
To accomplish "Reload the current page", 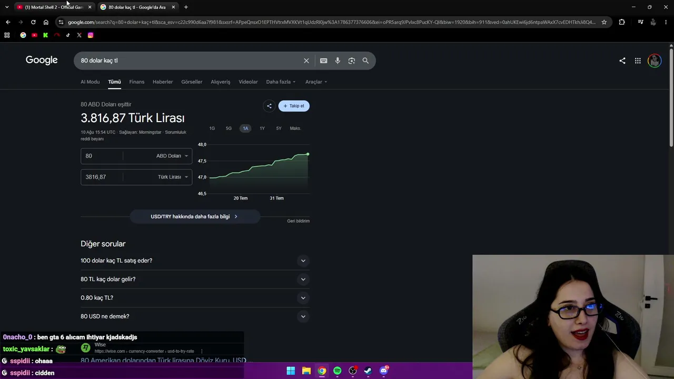I will 33,22.
